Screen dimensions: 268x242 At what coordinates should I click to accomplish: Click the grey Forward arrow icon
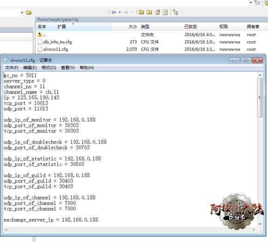coord(126,12)
